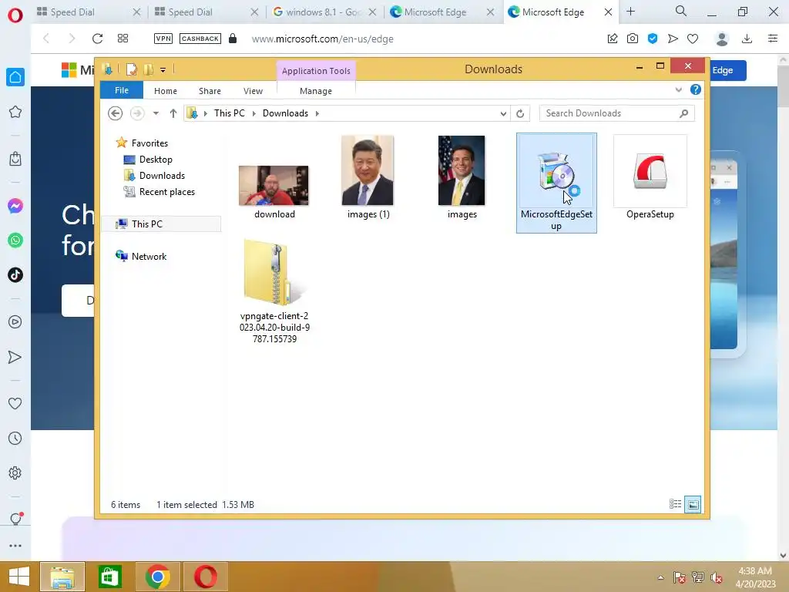Open TikTok in Opera sidebar

15,275
